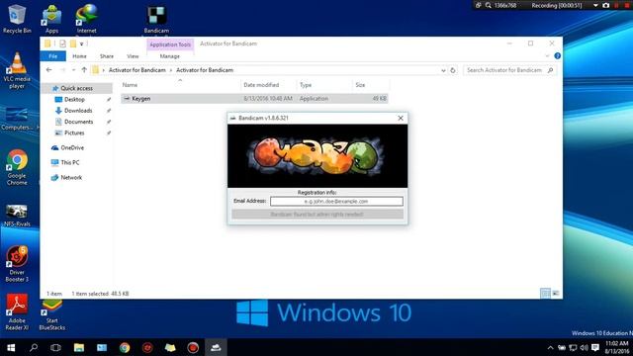Click the Windows Start button
This screenshot has height=356, width=633.
pos(11,347)
